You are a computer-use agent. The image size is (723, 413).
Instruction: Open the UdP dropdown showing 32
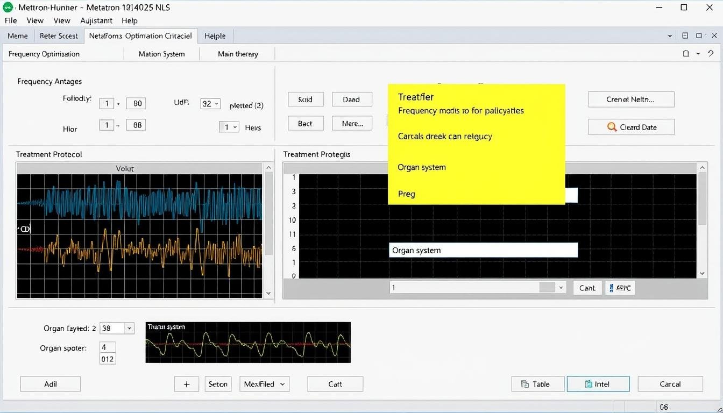(210, 104)
